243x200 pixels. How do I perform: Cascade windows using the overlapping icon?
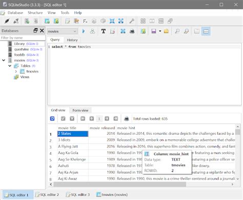tap(170, 21)
